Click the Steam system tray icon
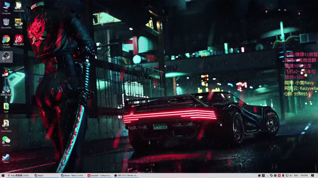This screenshot has width=318, height=178. click(271, 176)
